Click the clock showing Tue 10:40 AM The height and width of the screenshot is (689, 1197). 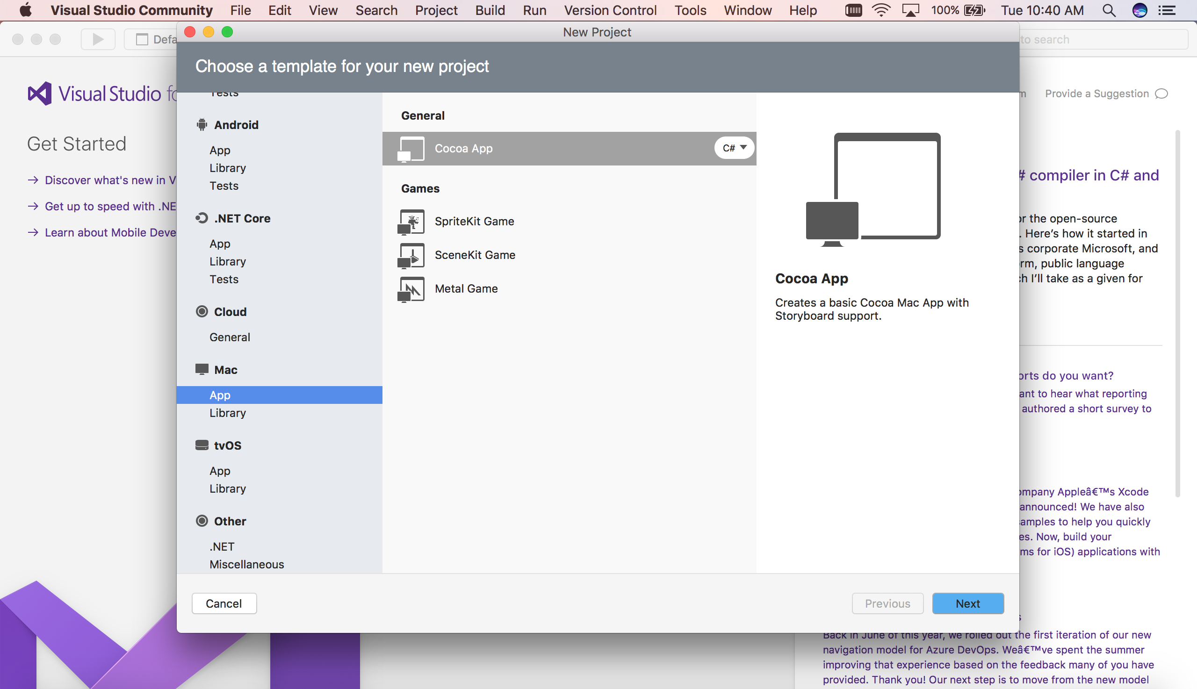tap(1042, 10)
